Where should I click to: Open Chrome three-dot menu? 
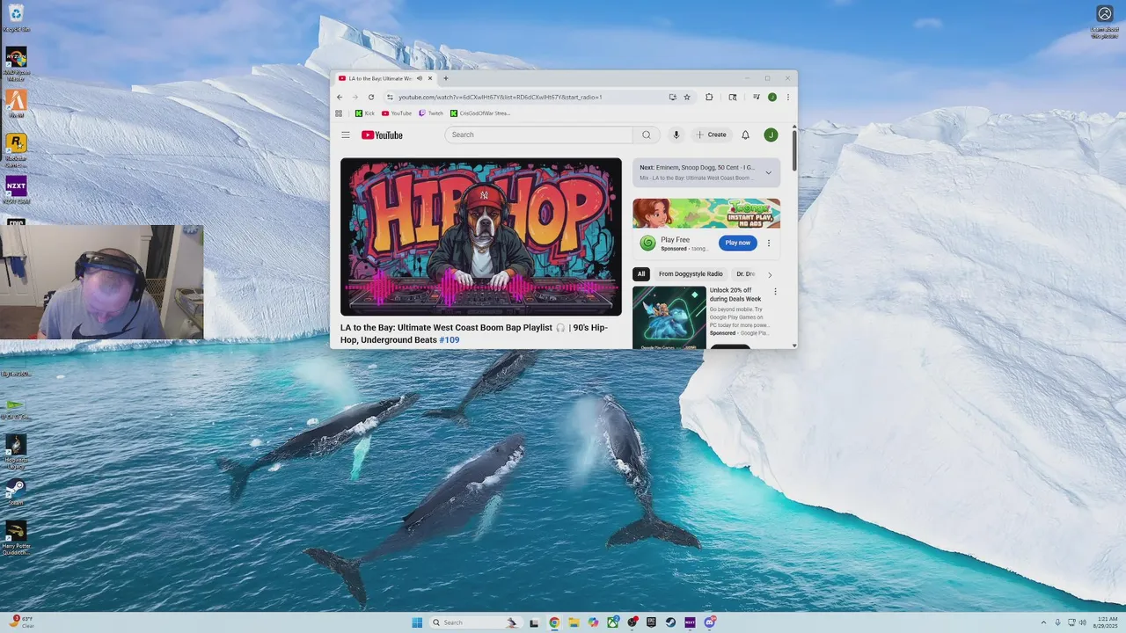pyautogui.click(x=787, y=97)
